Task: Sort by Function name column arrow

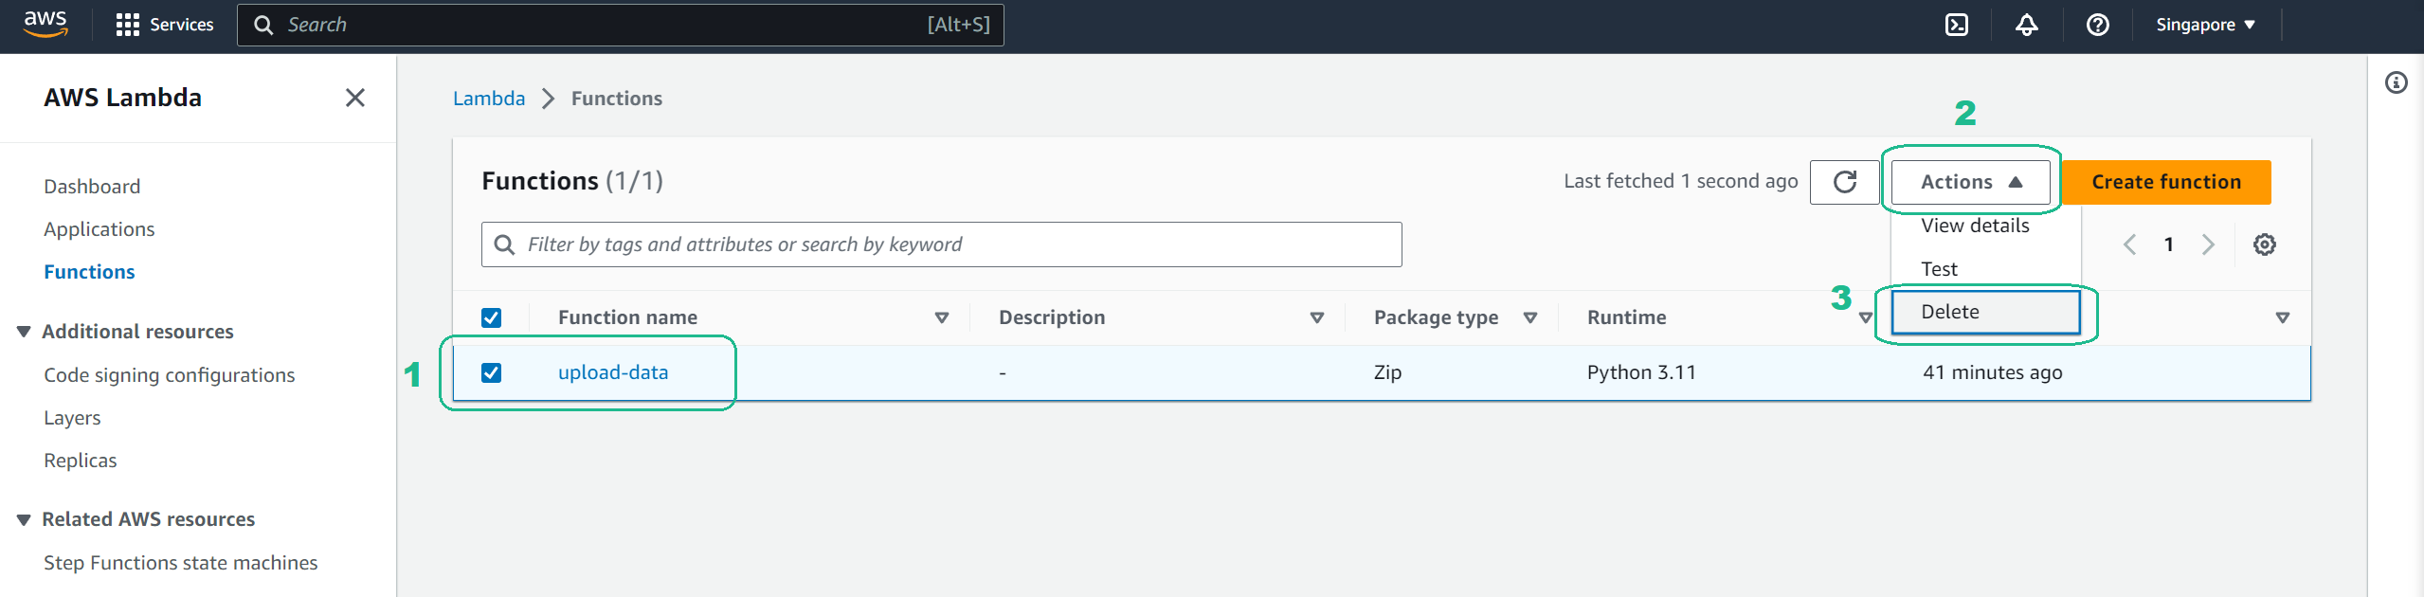Action: (x=942, y=317)
